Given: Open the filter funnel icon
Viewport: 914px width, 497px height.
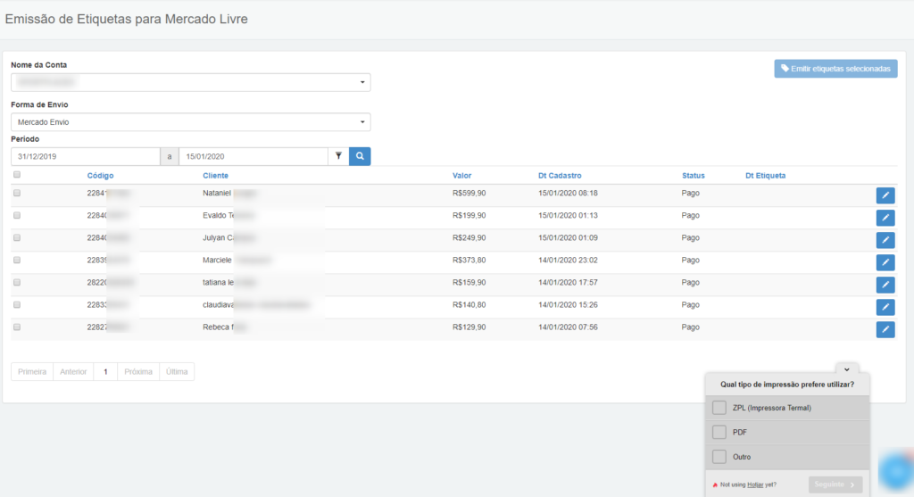Looking at the screenshot, I should (338, 156).
